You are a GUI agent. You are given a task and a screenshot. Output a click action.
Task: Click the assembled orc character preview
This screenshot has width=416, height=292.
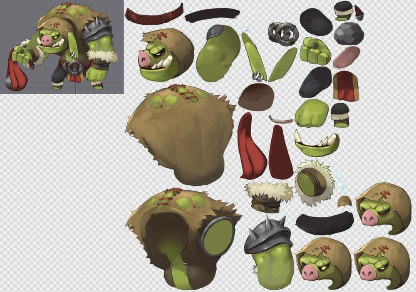point(62,47)
